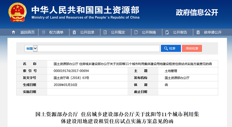Click the home icon beside 返回首页
This screenshot has height=127, width=232.
13,32
